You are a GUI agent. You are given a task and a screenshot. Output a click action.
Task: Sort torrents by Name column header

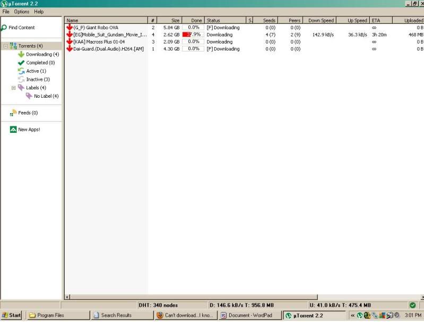(106, 20)
